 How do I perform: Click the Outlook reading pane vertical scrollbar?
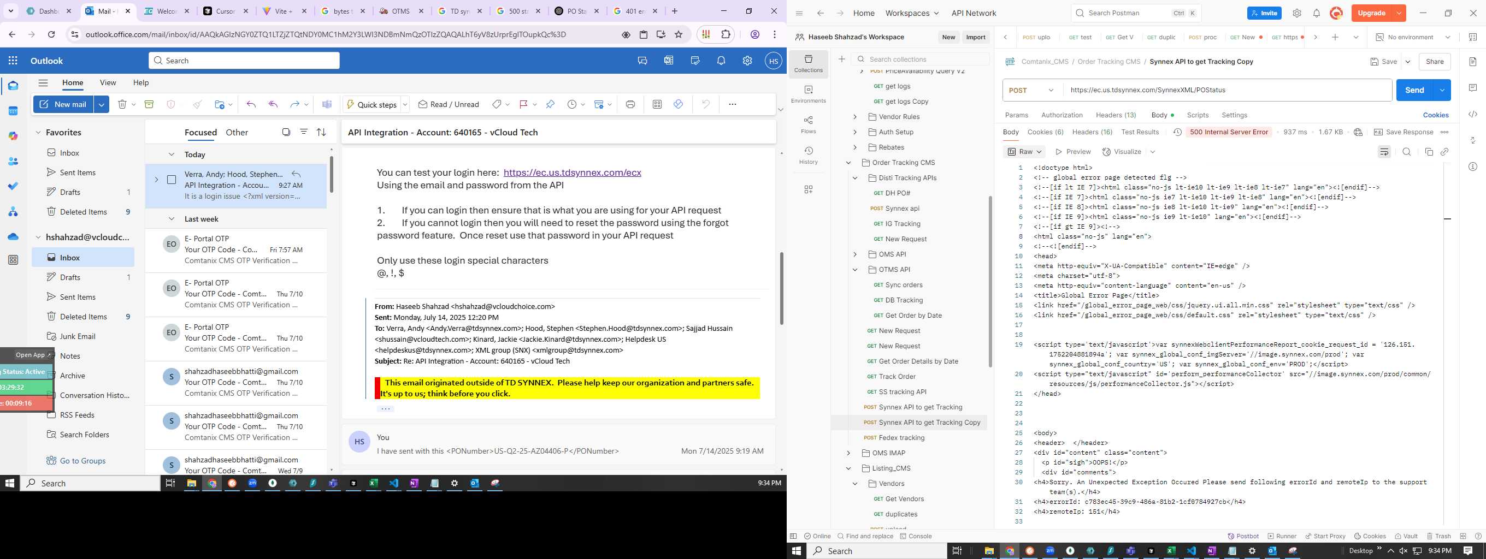point(781,288)
